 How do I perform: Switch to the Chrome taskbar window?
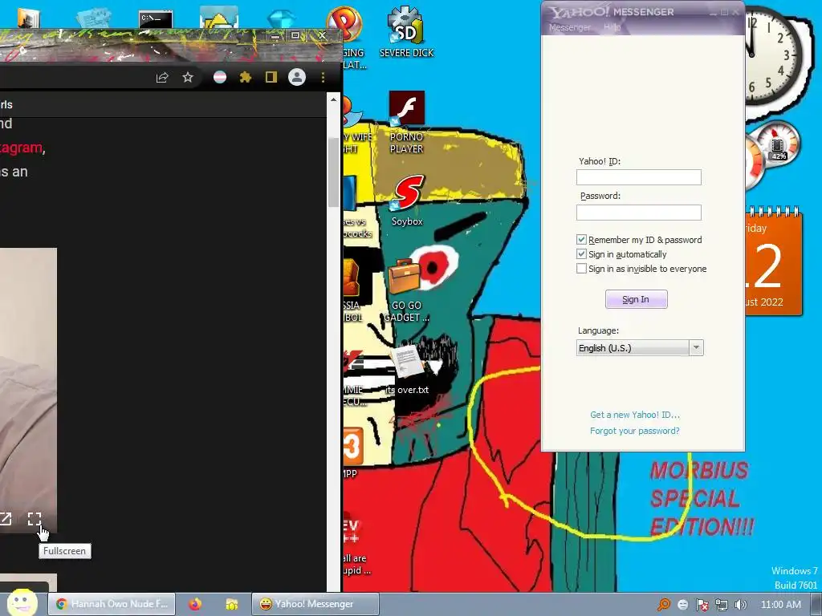(x=112, y=604)
